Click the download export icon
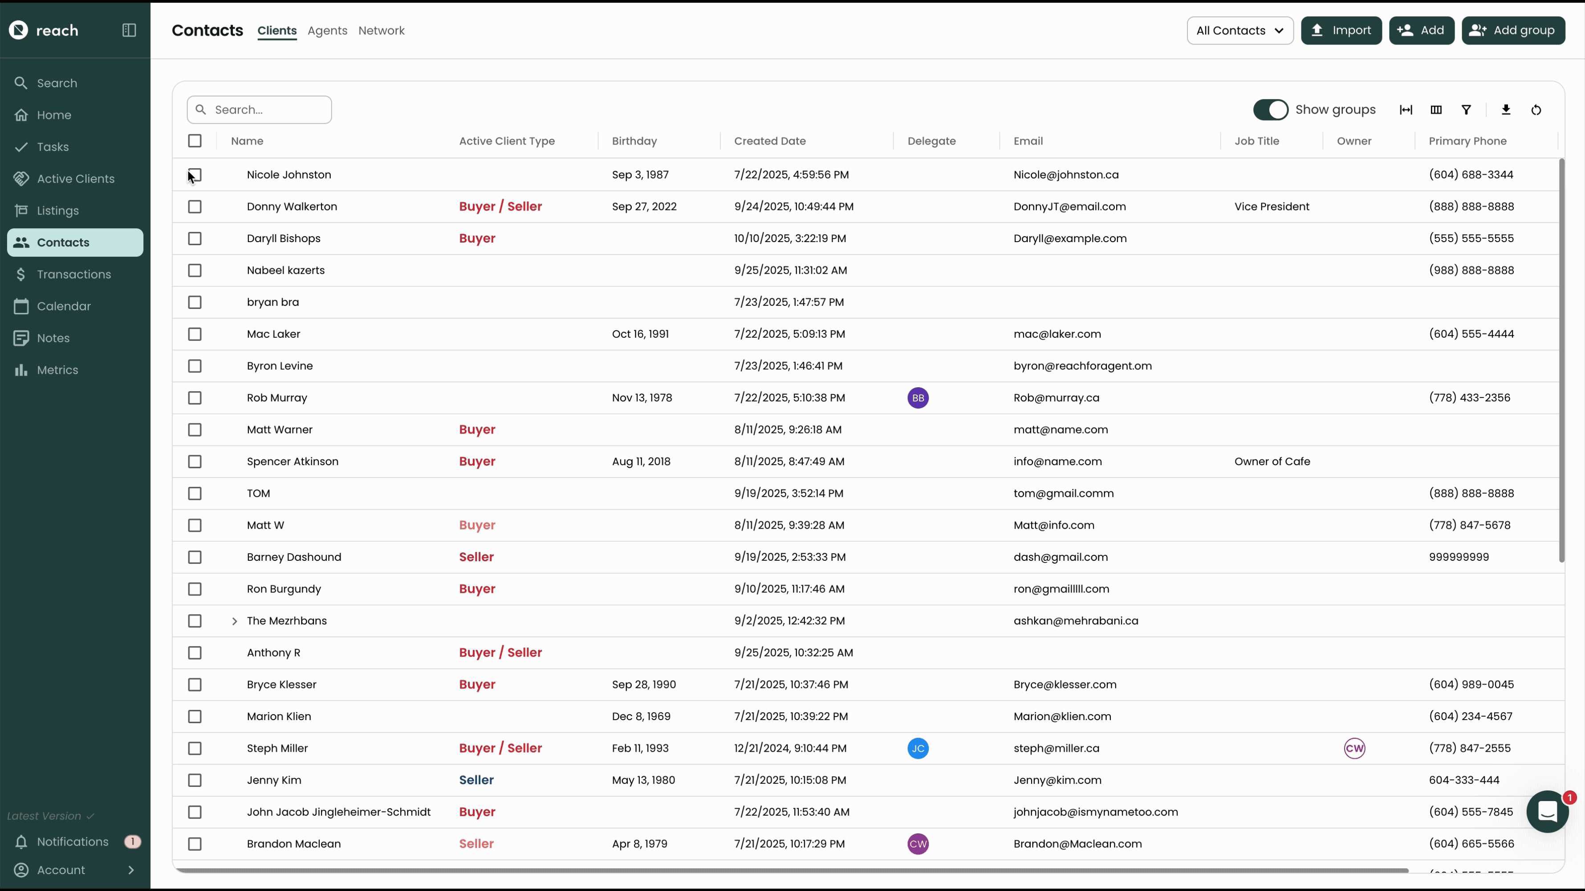This screenshot has height=891, width=1585. coord(1506,110)
